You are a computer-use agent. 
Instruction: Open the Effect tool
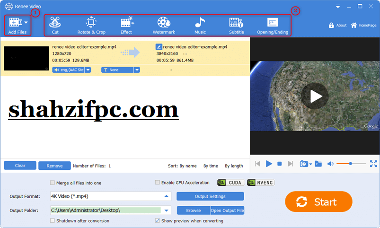(126, 25)
